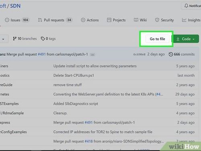Open the green Code dropdown
201x151 pixels.
pyautogui.click(x=185, y=39)
